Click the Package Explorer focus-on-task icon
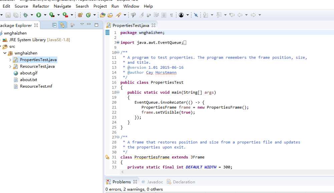This screenshot has height=193, width=334. coord(72,25)
